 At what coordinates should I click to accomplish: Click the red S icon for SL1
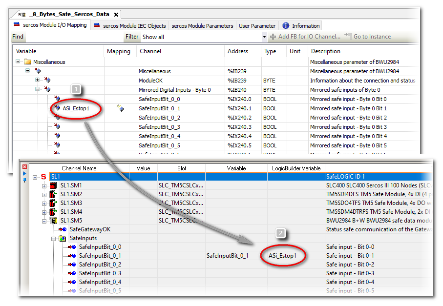point(44,177)
